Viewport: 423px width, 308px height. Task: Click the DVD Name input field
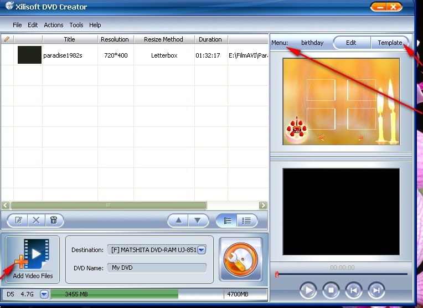[x=157, y=268]
